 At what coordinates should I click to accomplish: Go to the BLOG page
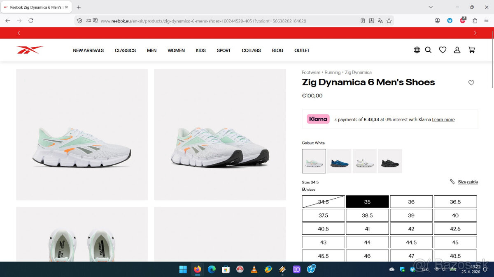pyautogui.click(x=277, y=50)
